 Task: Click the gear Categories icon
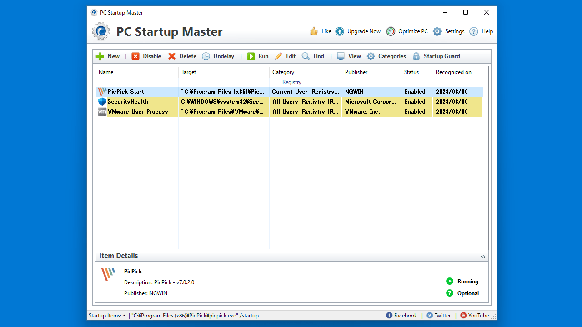pos(371,56)
